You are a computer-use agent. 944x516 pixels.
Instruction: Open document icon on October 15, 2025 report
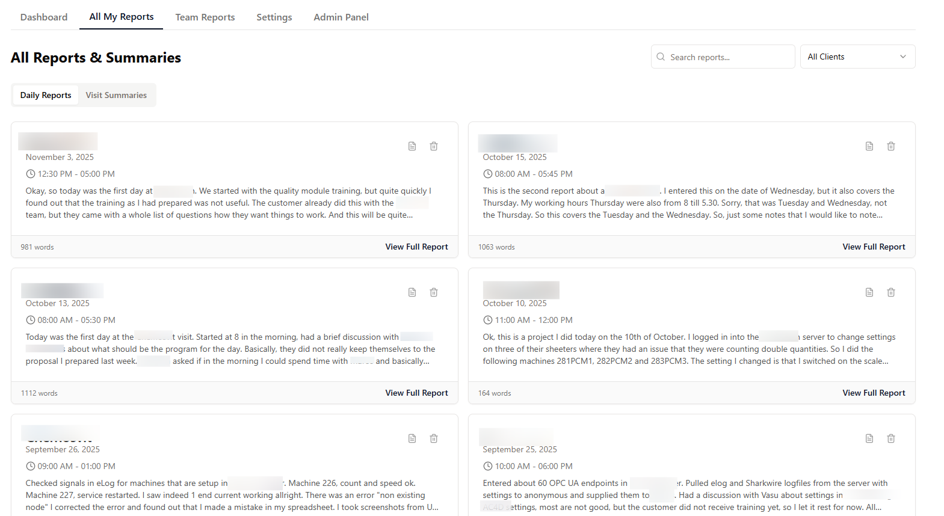pos(869,146)
